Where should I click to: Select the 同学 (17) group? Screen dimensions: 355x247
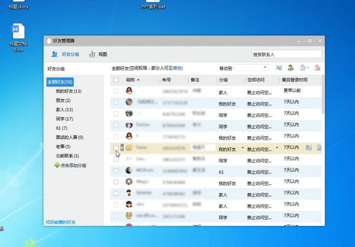tap(64, 118)
